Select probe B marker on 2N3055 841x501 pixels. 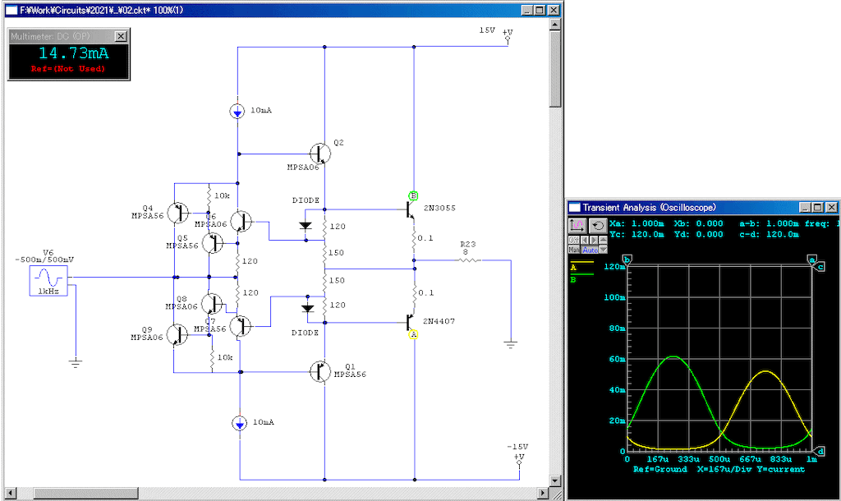pos(413,195)
